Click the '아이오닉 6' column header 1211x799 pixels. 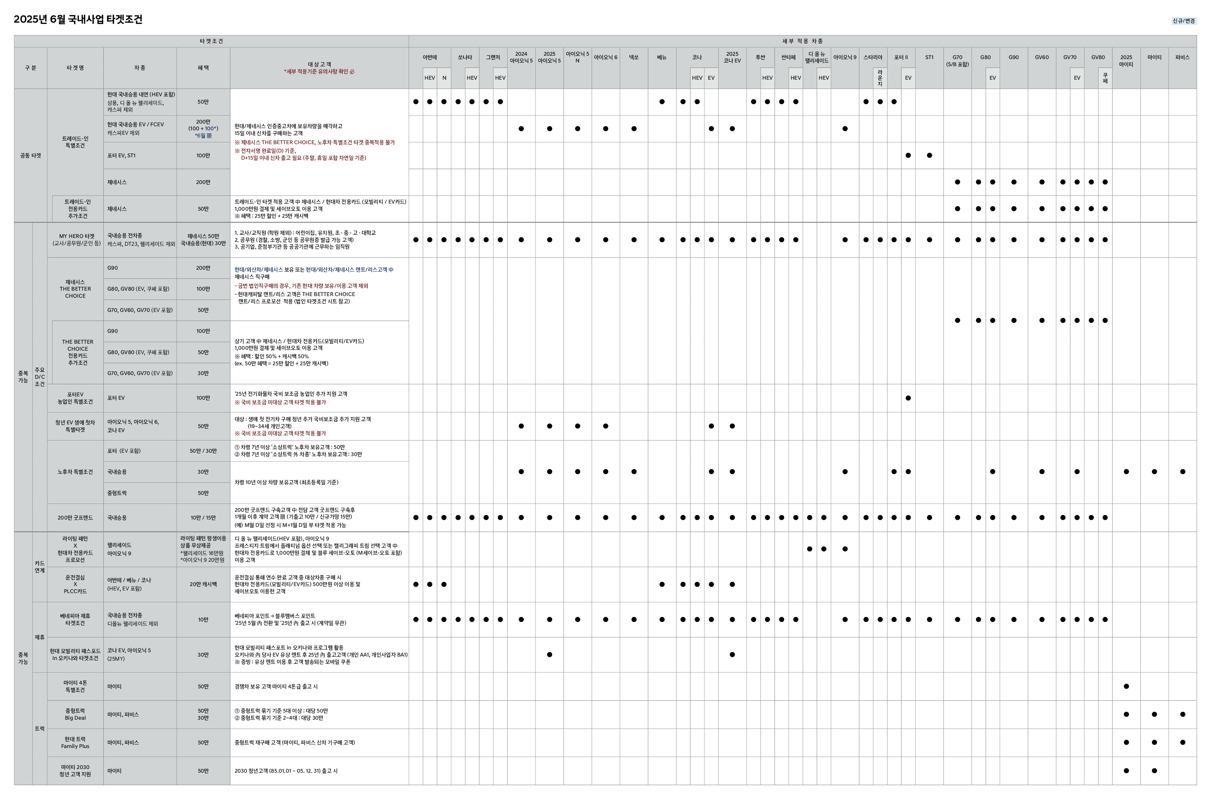click(x=605, y=58)
